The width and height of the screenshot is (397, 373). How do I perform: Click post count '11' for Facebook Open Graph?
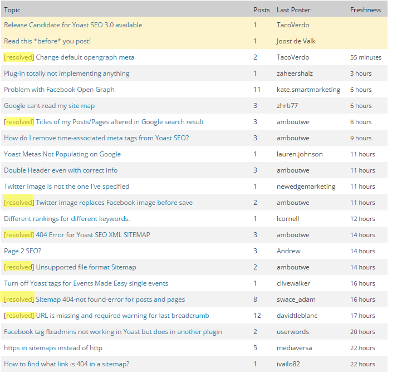click(257, 90)
